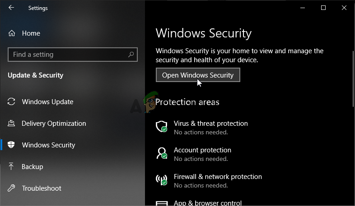Click the Home house icon

pyautogui.click(x=12, y=33)
